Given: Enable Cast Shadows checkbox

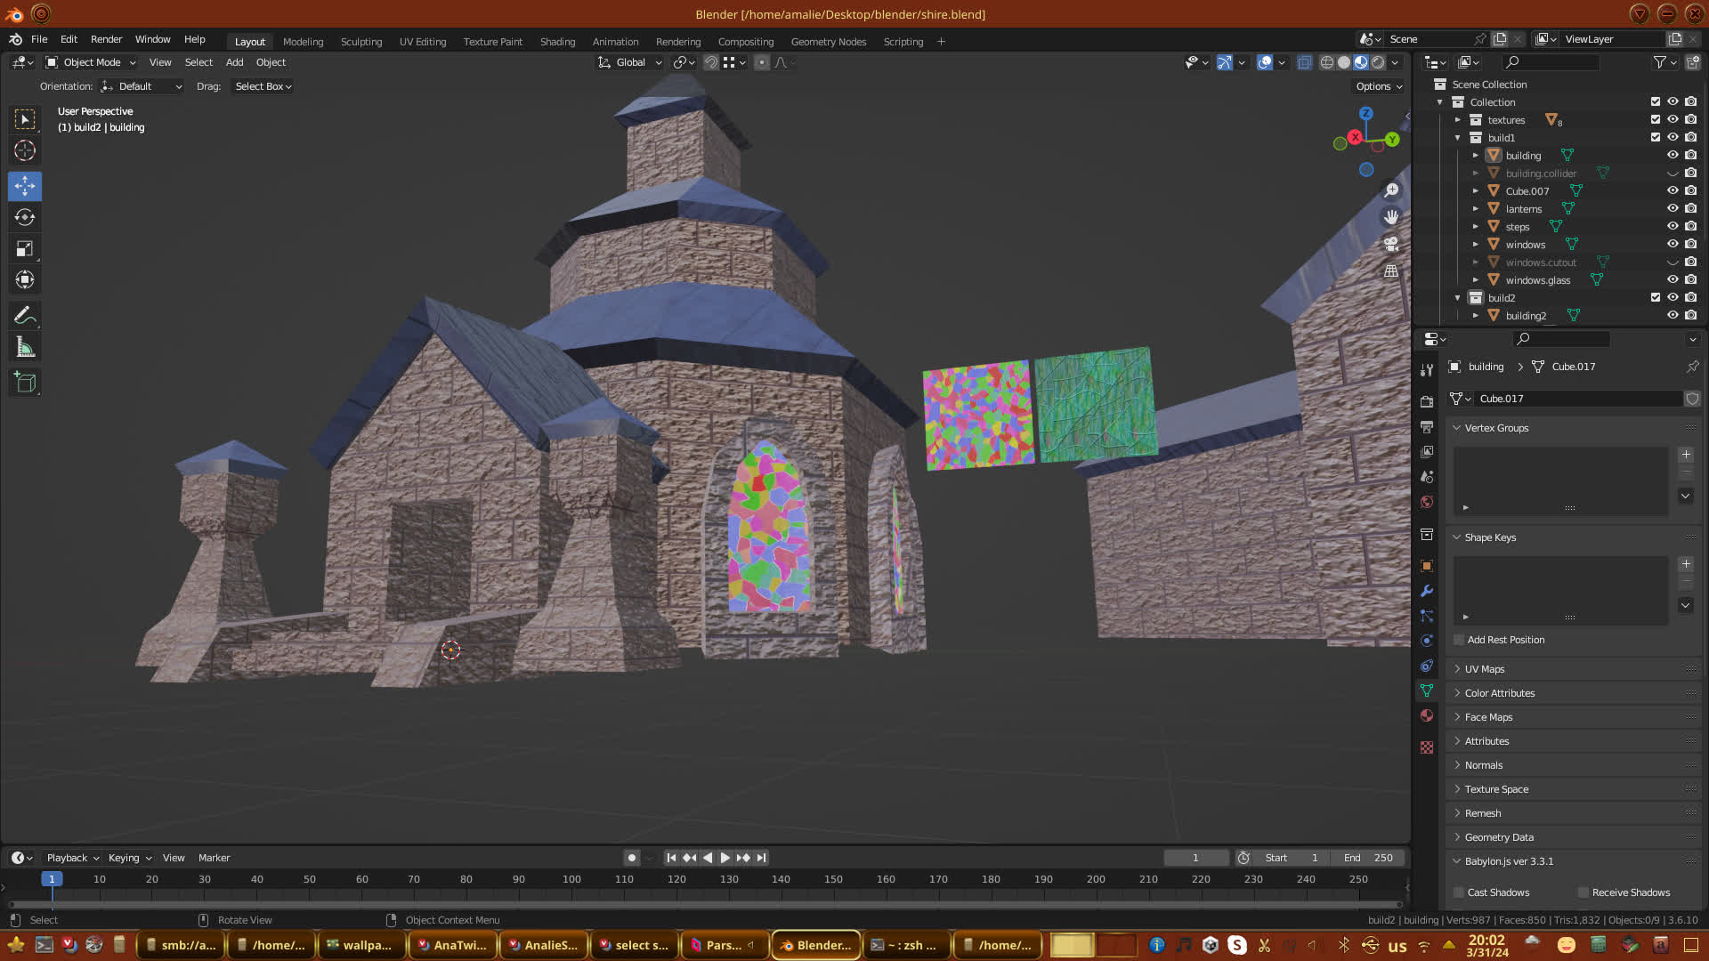Looking at the screenshot, I should [1459, 892].
